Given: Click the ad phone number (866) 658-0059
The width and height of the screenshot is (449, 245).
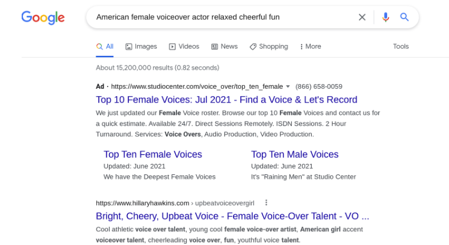Looking at the screenshot, I should coord(319,86).
